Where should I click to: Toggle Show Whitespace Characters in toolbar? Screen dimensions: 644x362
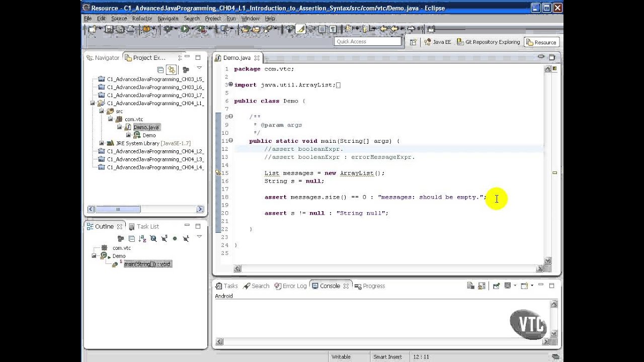(334, 29)
